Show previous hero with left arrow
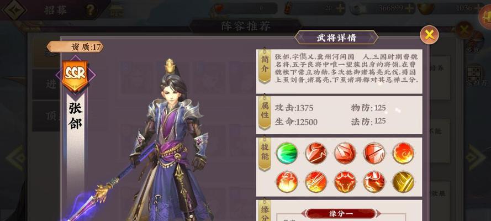Image resolution: width=491 pixels, height=221 pixels. pyautogui.click(x=15, y=157)
